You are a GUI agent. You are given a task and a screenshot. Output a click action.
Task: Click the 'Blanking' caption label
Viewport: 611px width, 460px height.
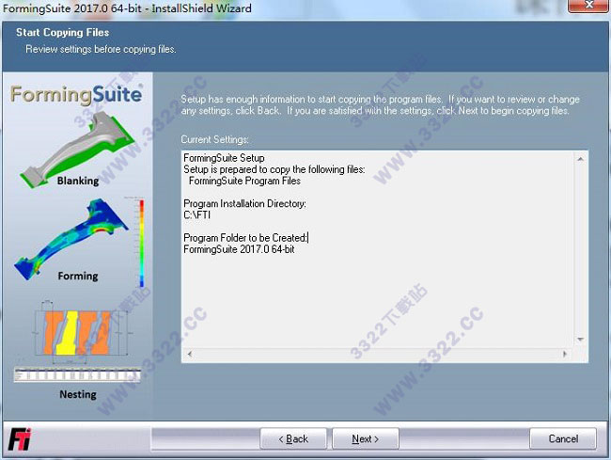(x=78, y=181)
